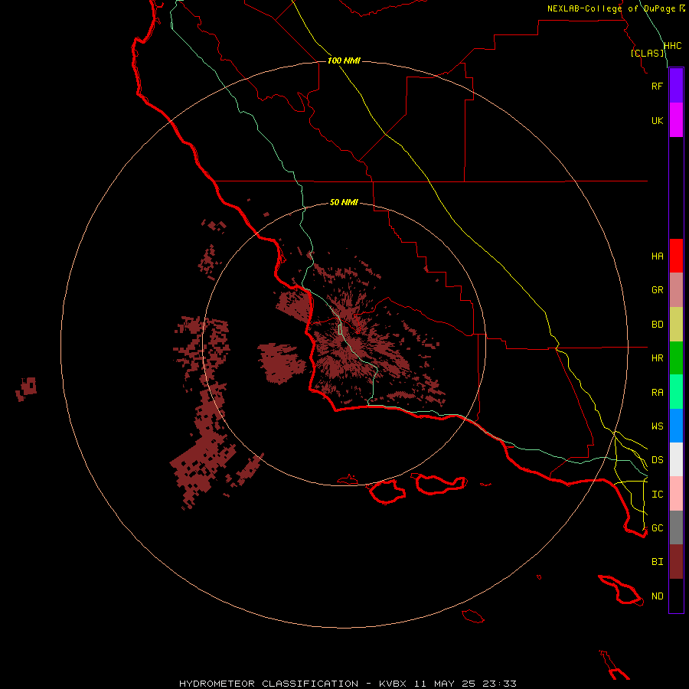Click the 'BI' legend label

point(658,562)
